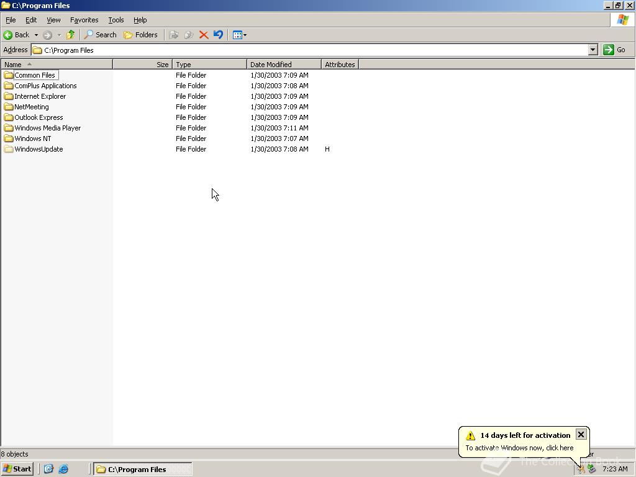This screenshot has height=477, width=636.
Task: Click the 7:11 AM date modified cell
Action: coord(279,128)
